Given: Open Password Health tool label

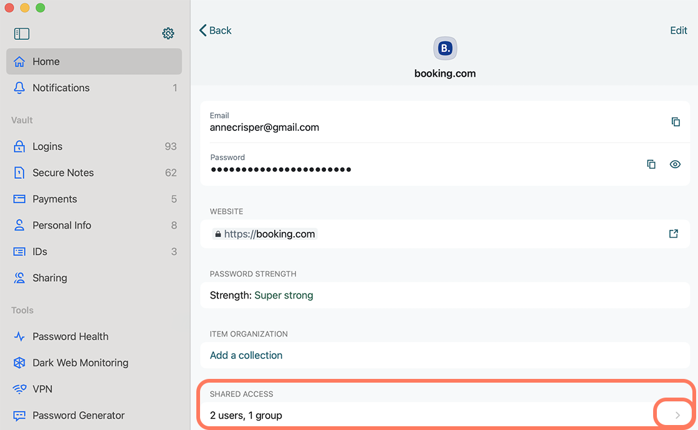Looking at the screenshot, I should pyautogui.click(x=70, y=337).
